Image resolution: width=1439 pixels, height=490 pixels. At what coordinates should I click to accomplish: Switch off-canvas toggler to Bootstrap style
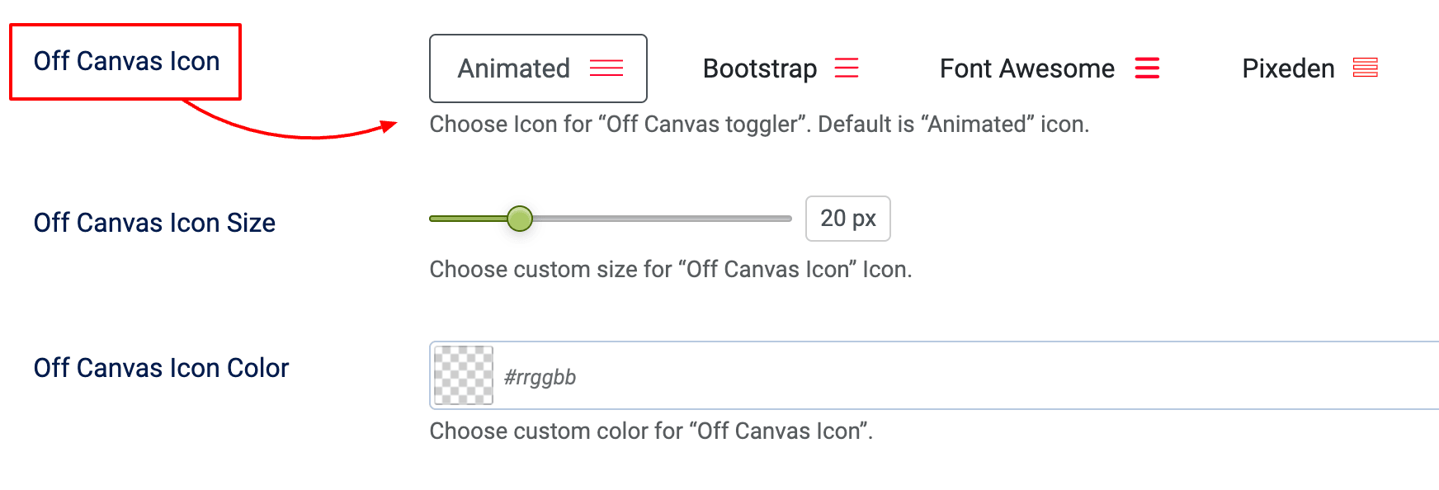(780, 68)
